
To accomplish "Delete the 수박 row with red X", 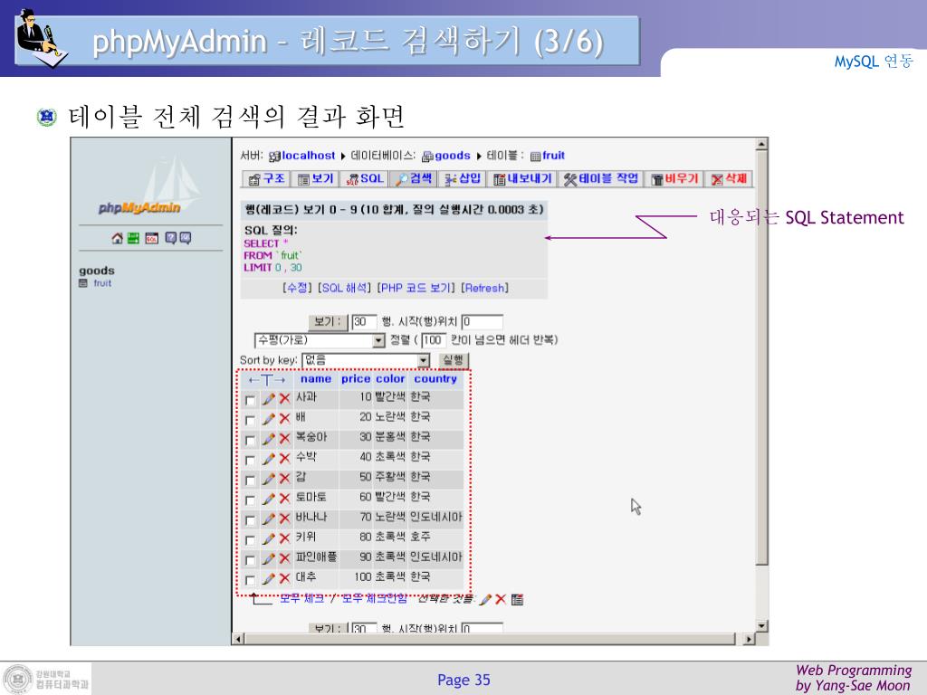I will (285, 459).
